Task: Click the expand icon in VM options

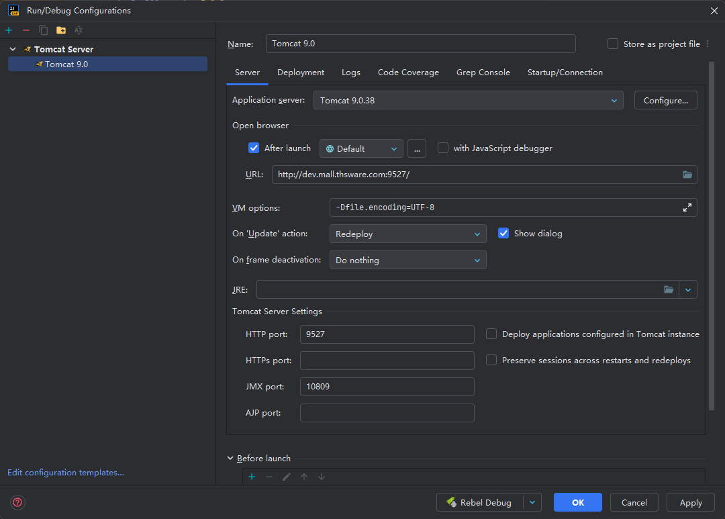Action: click(687, 207)
